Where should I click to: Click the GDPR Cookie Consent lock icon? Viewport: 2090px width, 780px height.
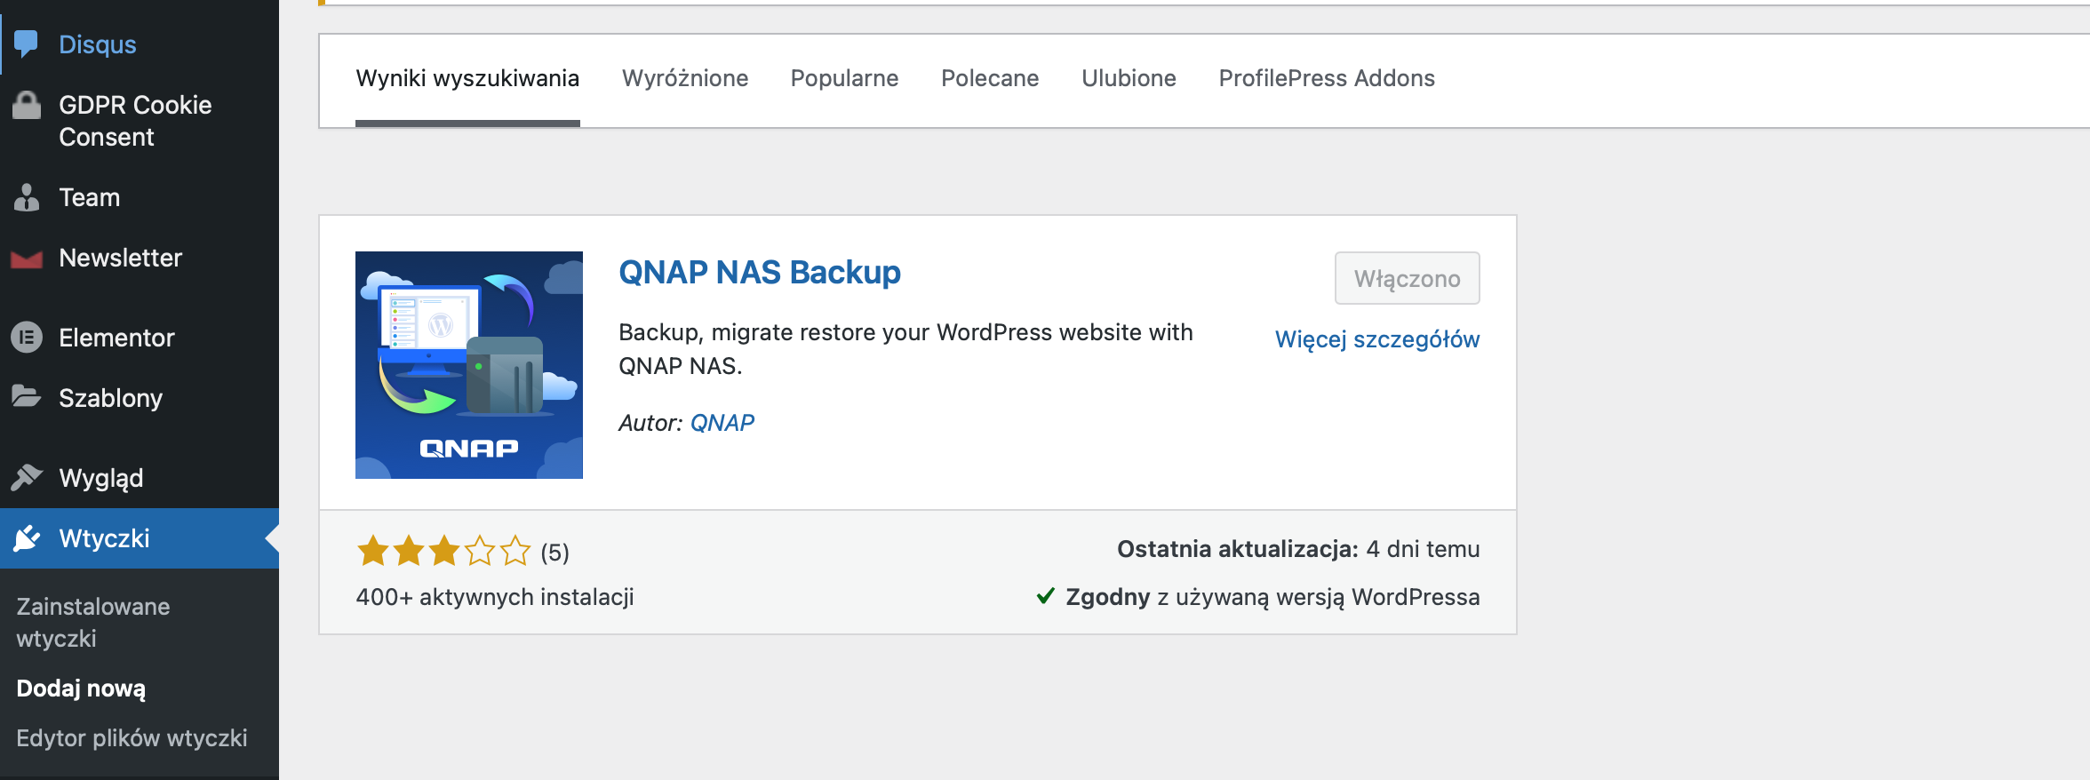[x=27, y=106]
